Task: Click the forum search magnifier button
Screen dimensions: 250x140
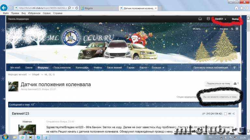Action: coord(232,29)
